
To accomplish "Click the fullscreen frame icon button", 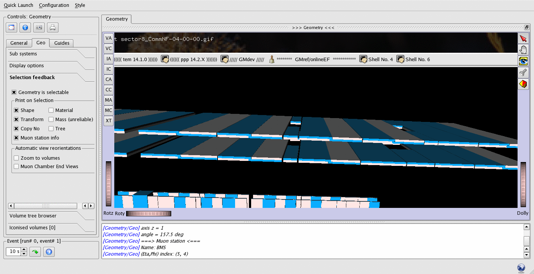I will point(11,28).
